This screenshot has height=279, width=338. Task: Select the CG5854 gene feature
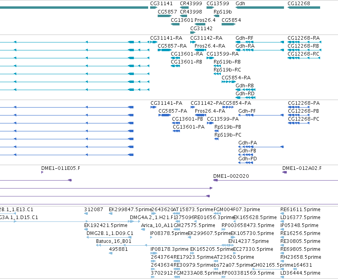coord(228,24)
